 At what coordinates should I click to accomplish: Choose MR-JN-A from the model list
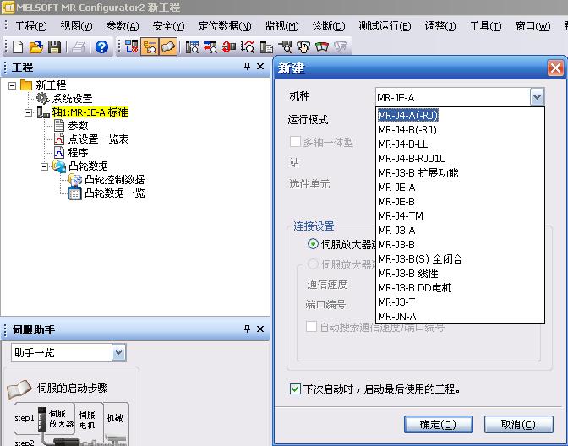click(460, 316)
